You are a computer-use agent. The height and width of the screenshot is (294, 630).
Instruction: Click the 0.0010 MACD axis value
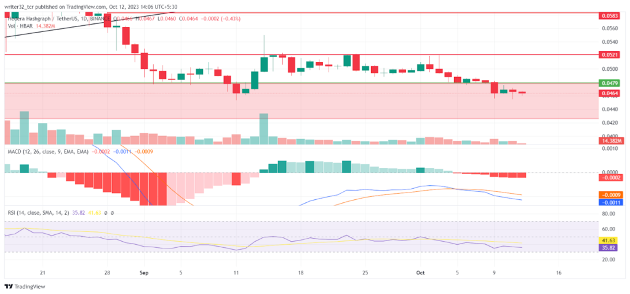point(610,148)
